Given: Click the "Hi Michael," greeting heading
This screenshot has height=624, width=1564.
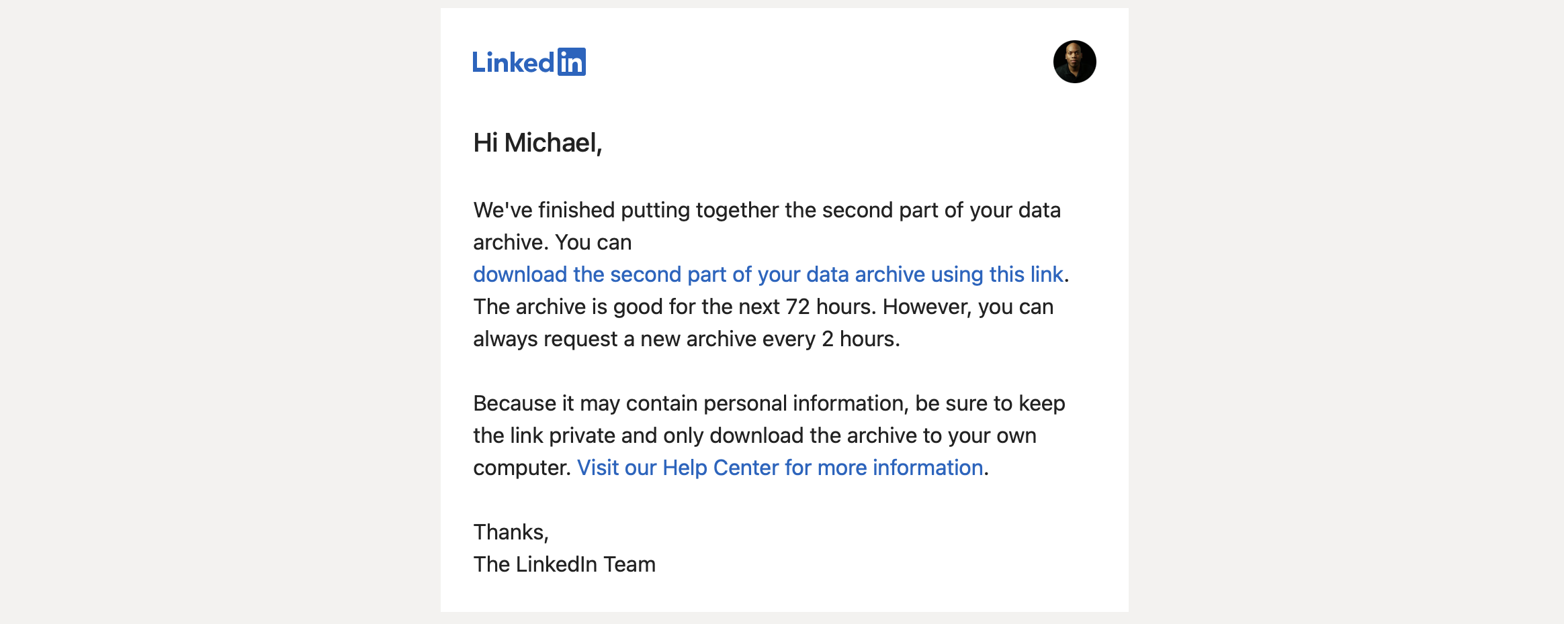Looking at the screenshot, I should click(537, 143).
